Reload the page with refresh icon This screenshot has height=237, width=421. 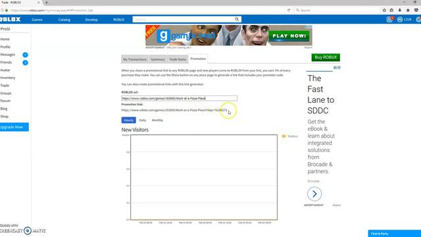tap(289, 11)
